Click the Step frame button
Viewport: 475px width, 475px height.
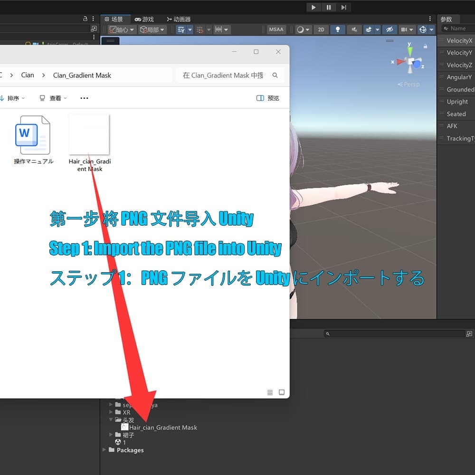(x=343, y=7)
